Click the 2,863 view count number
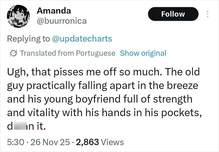This screenshot has height=152, width=219. [87, 143]
